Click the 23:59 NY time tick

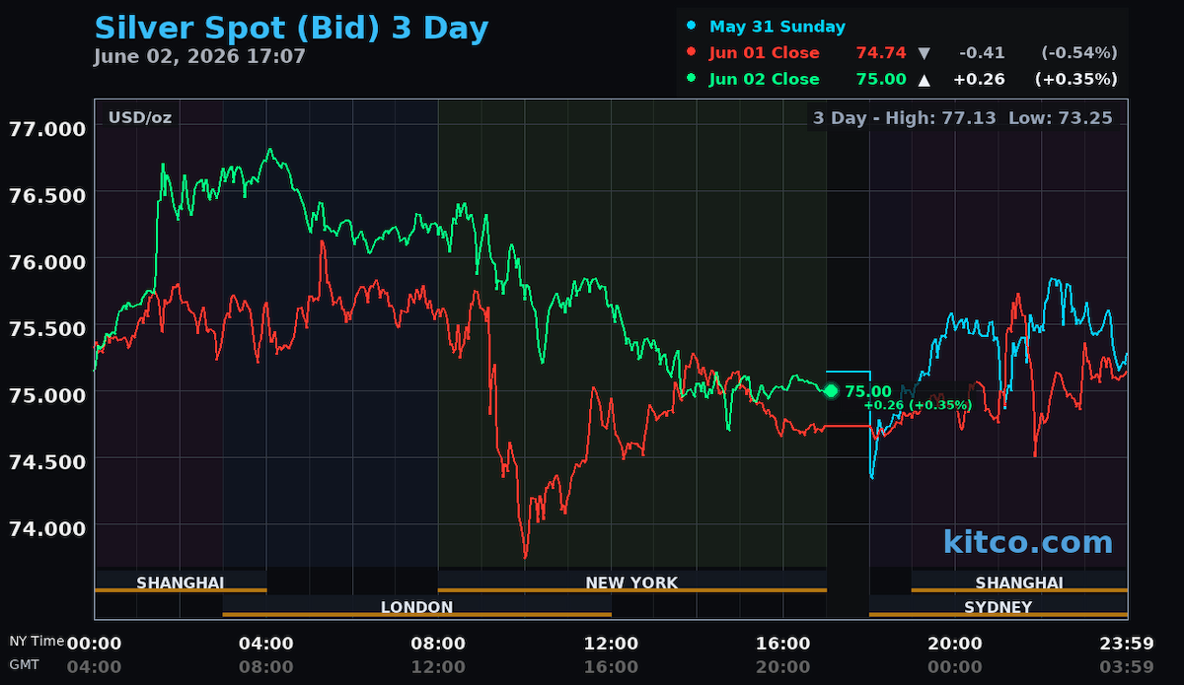click(x=1127, y=644)
